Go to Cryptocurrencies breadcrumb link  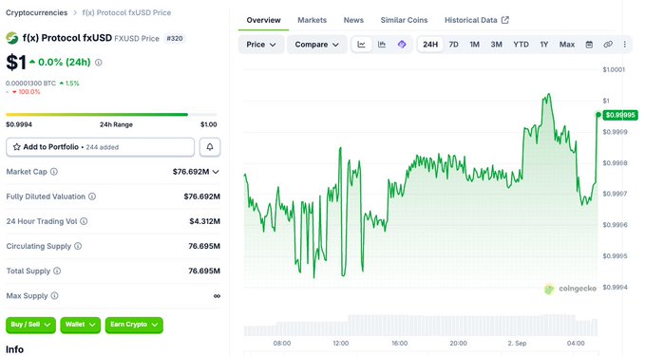[37, 12]
